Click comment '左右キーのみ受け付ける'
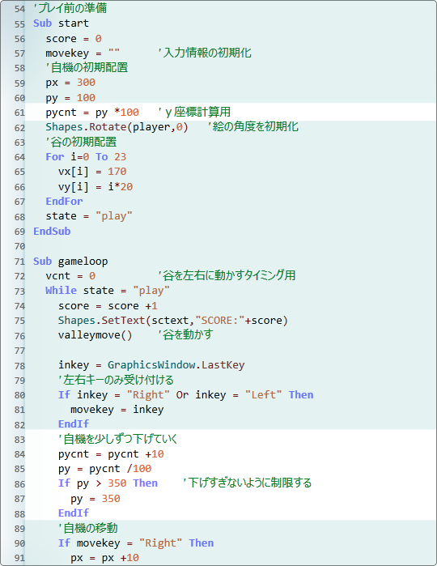437x566 pixels. 116,380
